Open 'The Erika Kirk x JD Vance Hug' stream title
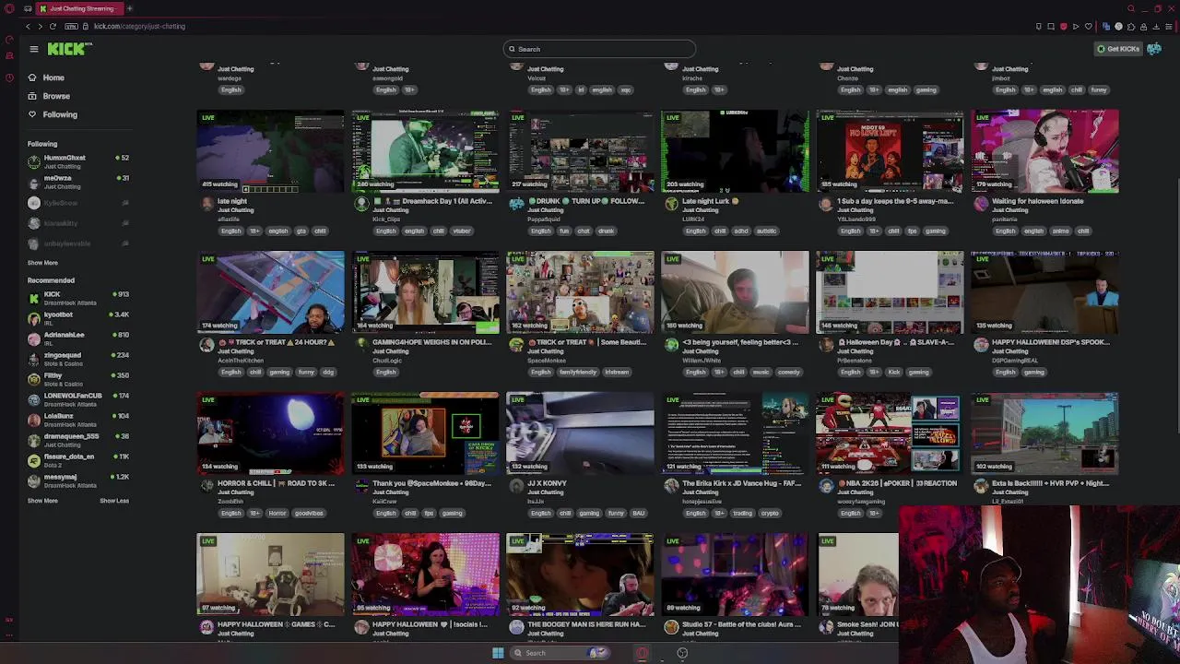This screenshot has width=1180, height=664. point(741,483)
